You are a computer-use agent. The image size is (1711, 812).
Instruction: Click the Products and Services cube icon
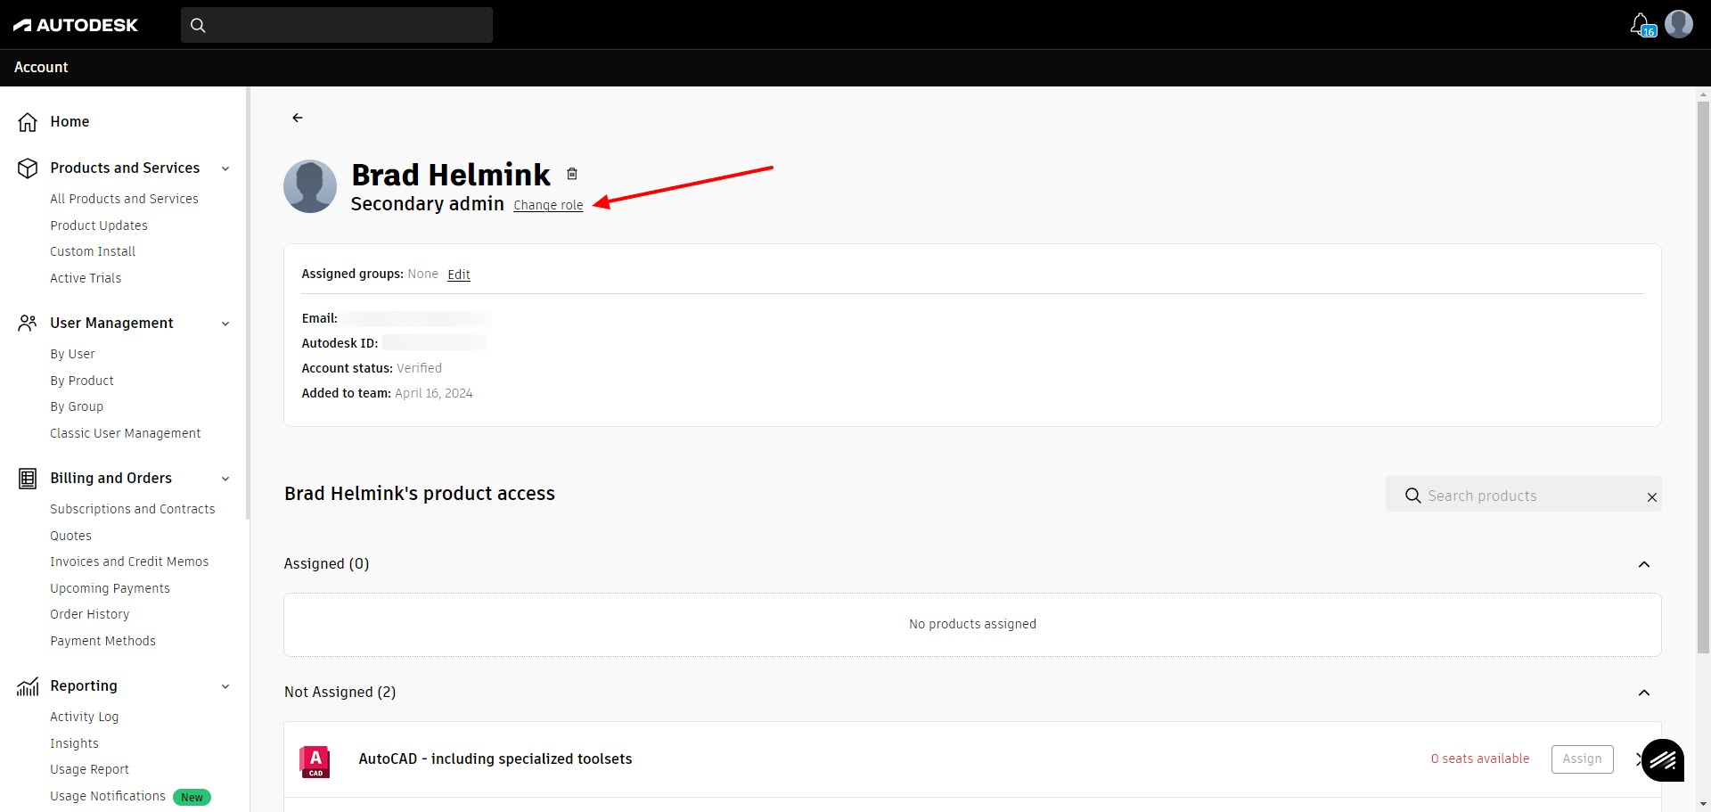coord(28,168)
